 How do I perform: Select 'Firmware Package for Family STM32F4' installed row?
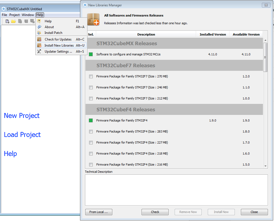pos(174,120)
